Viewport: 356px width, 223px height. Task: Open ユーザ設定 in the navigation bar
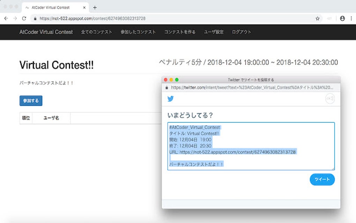point(213,32)
